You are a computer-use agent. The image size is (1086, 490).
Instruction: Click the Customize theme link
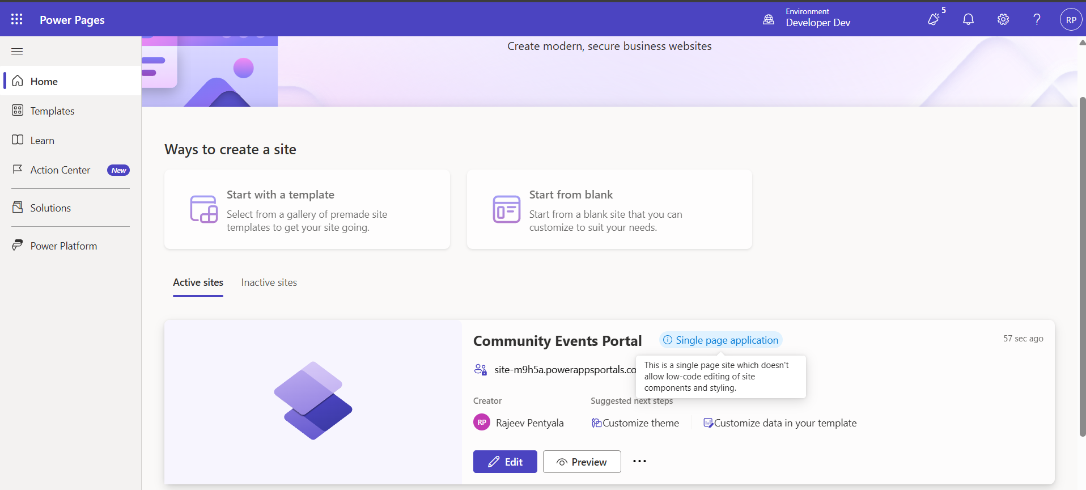click(640, 423)
